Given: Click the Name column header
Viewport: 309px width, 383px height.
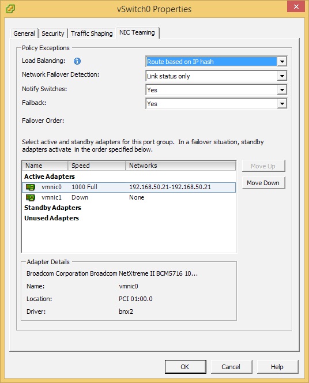Looking at the screenshot, I should tap(45, 166).
